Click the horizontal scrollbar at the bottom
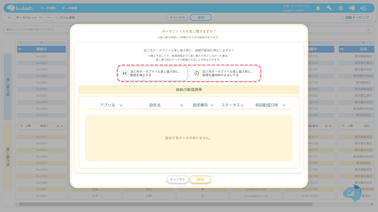Image resolution: width=378 pixels, height=212 pixels. click(165, 204)
